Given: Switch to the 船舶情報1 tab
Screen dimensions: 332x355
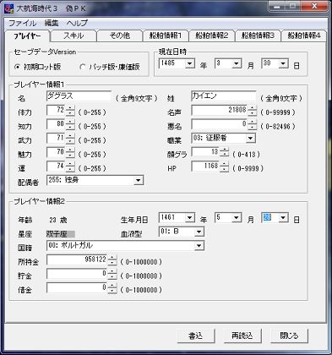Looking at the screenshot, I should tap(166, 35).
